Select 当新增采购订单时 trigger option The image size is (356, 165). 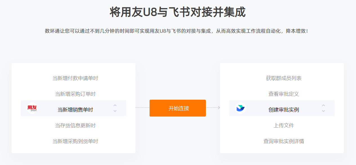tap(75, 94)
